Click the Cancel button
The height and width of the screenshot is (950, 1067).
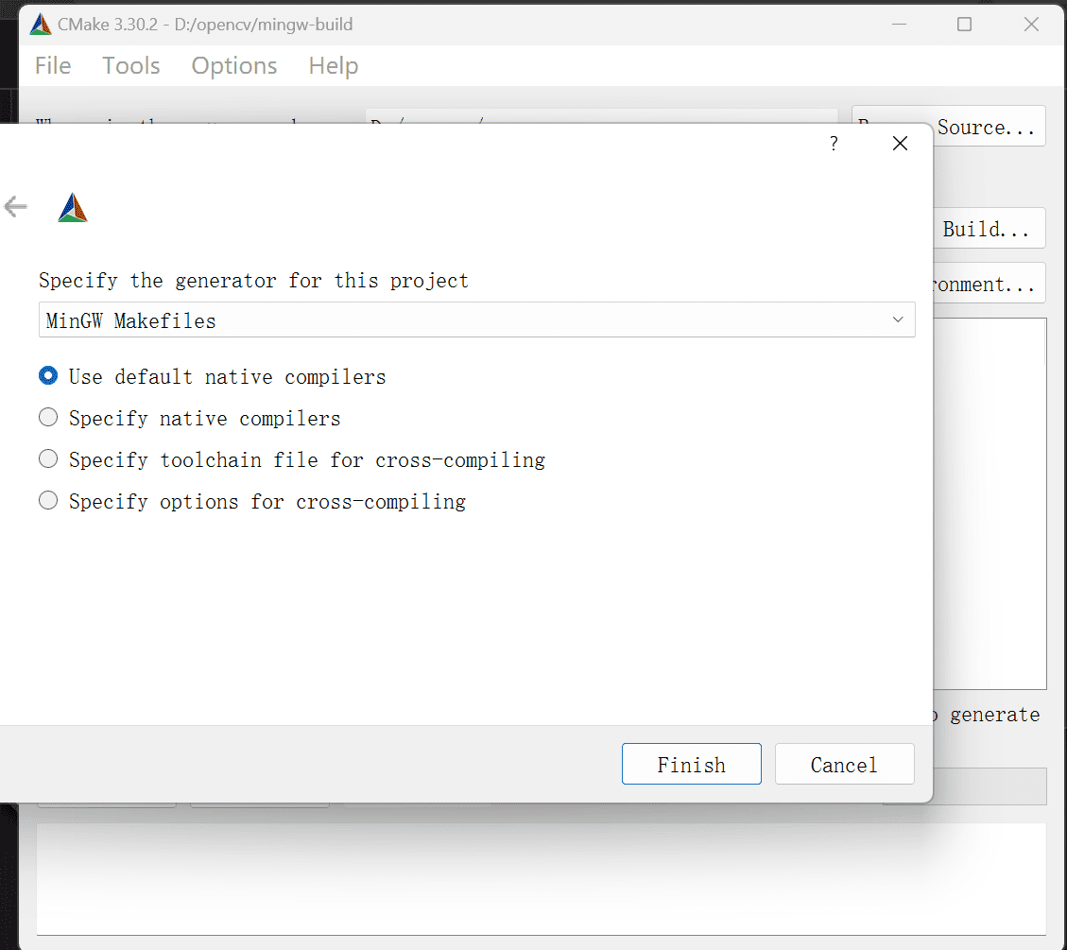844,764
